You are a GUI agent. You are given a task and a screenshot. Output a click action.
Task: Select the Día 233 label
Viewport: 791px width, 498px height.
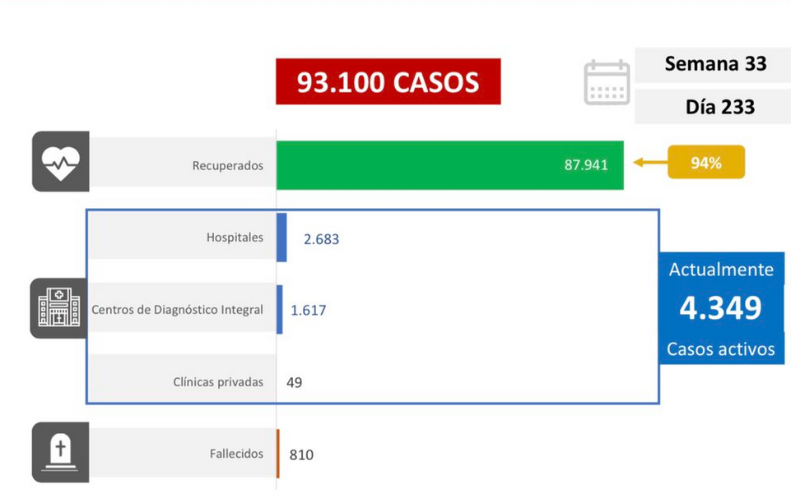(x=720, y=107)
